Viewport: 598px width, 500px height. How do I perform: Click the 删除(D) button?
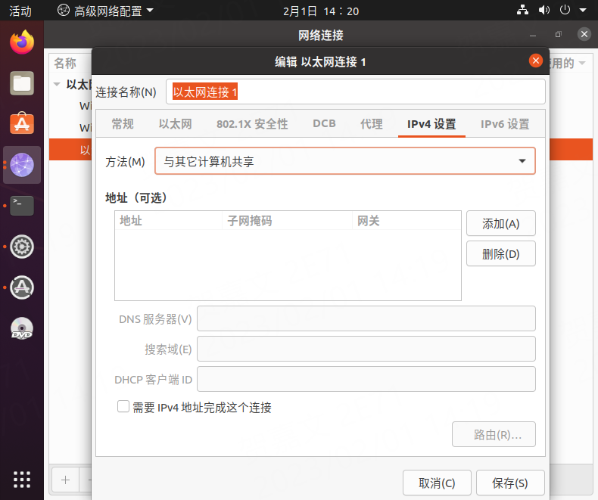click(501, 253)
